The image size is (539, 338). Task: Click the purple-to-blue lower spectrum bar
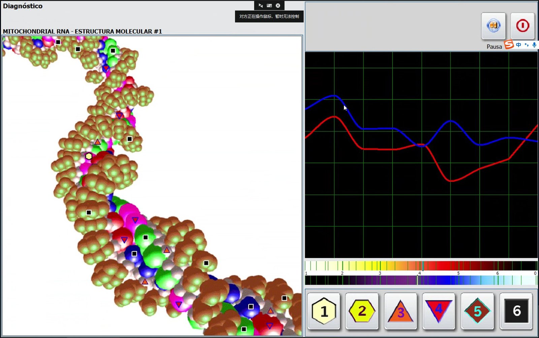[x=421, y=280]
